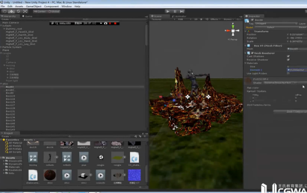This screenshot has width=307, height=193.
Task: Toggle the 2D view button in Scene toolbar
Action: [x=196, y=19]
